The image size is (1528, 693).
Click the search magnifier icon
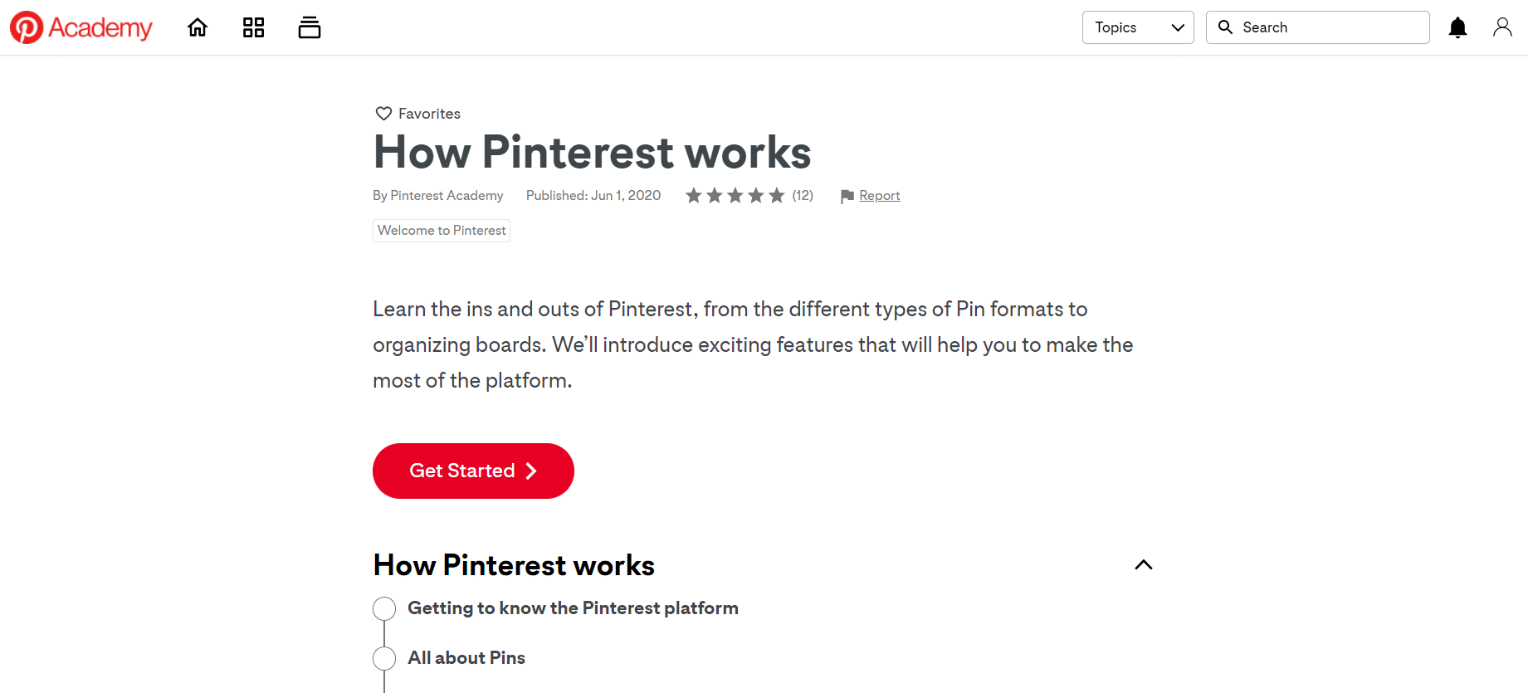click(x=1225, y=27)
